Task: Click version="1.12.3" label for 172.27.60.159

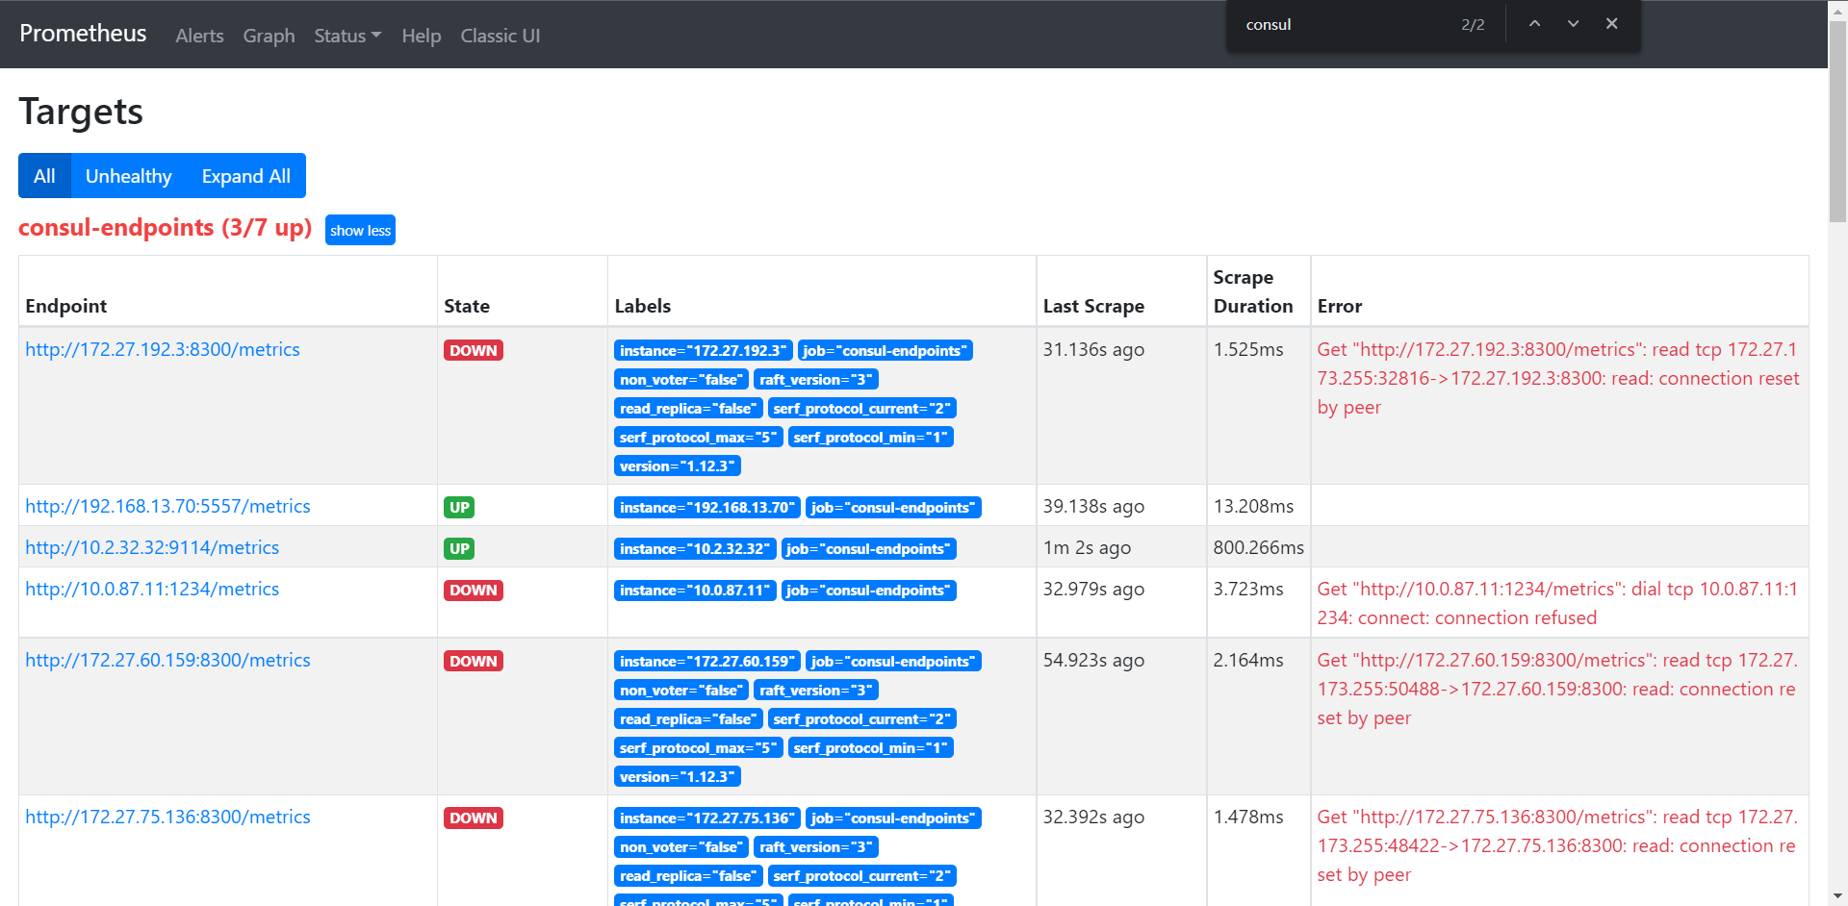Action: pos(678,776)
